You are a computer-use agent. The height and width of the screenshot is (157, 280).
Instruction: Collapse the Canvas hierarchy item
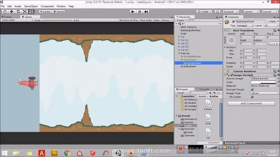click(x=179, y=53)
